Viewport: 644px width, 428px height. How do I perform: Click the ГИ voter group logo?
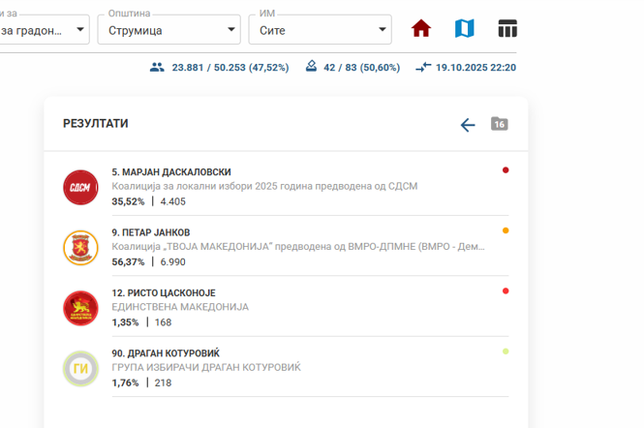coord(80,369)
